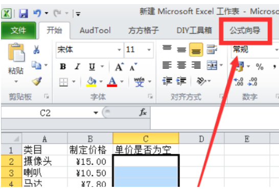This screenshot has width=279, height=193.
Task: Select all cells with corner button
Action: (x=12, y=138)
